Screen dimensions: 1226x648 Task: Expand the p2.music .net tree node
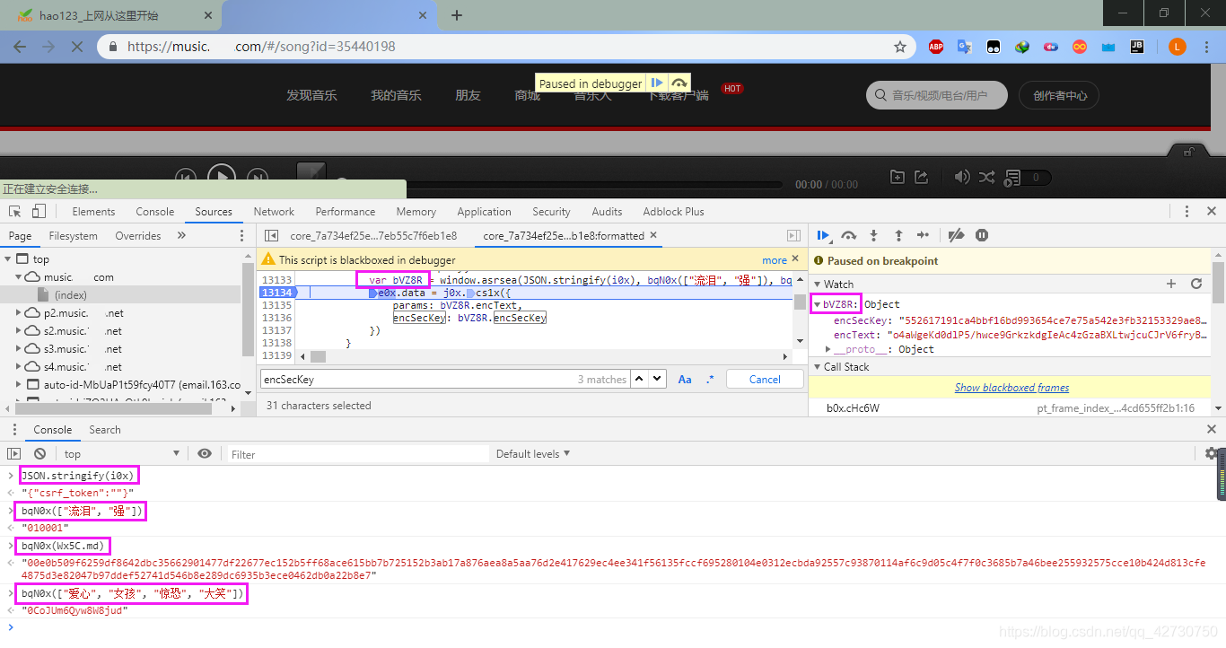20,313
